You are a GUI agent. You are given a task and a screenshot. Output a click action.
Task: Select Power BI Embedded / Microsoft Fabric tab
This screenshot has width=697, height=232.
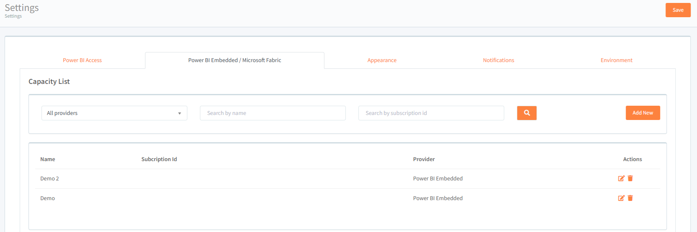(x=234, y=60)
